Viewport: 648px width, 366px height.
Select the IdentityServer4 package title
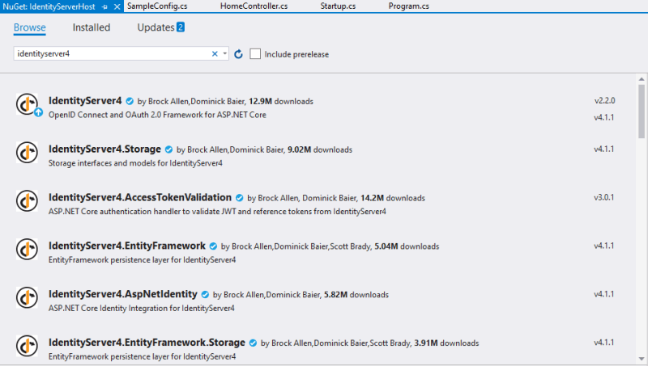click(85, 100)
